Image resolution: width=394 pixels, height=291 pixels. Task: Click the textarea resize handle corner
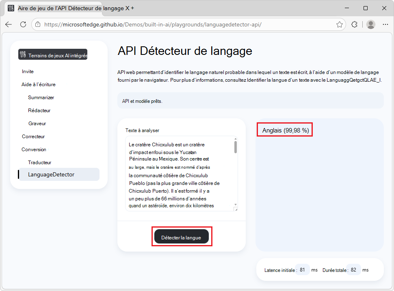(236, 209)
